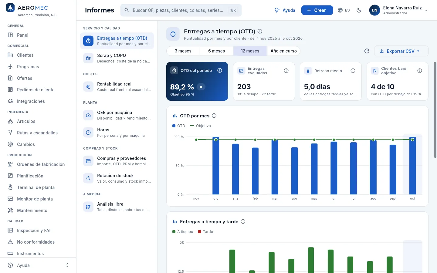Screen dimensions: 437x273
Task: Click Ayuda link in top bar
Action: tap(285, 10)
